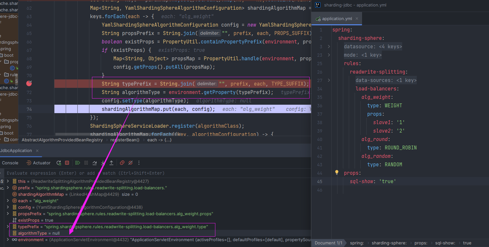Viewport: 489px width, 247px height.
Task: Click the sql-show 'true' value in YAML
Action: coord(388,181)
